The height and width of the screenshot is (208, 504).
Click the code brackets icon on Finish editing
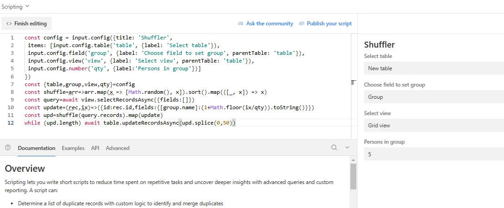click(9, 24)
